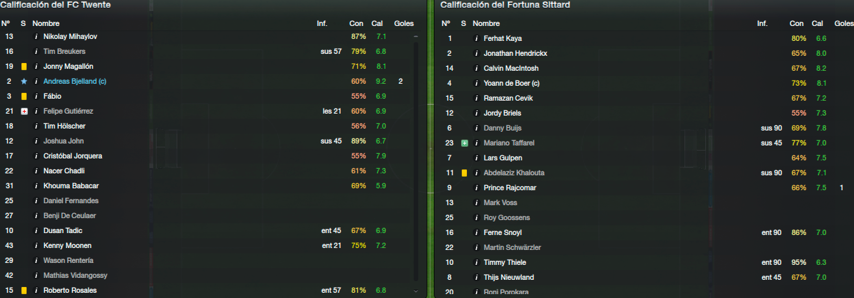The width and height of the screenshot is (854, 298).
Task: Sort the Fortuna Sittard table by Goles
Action: click(x=844, y=23)
